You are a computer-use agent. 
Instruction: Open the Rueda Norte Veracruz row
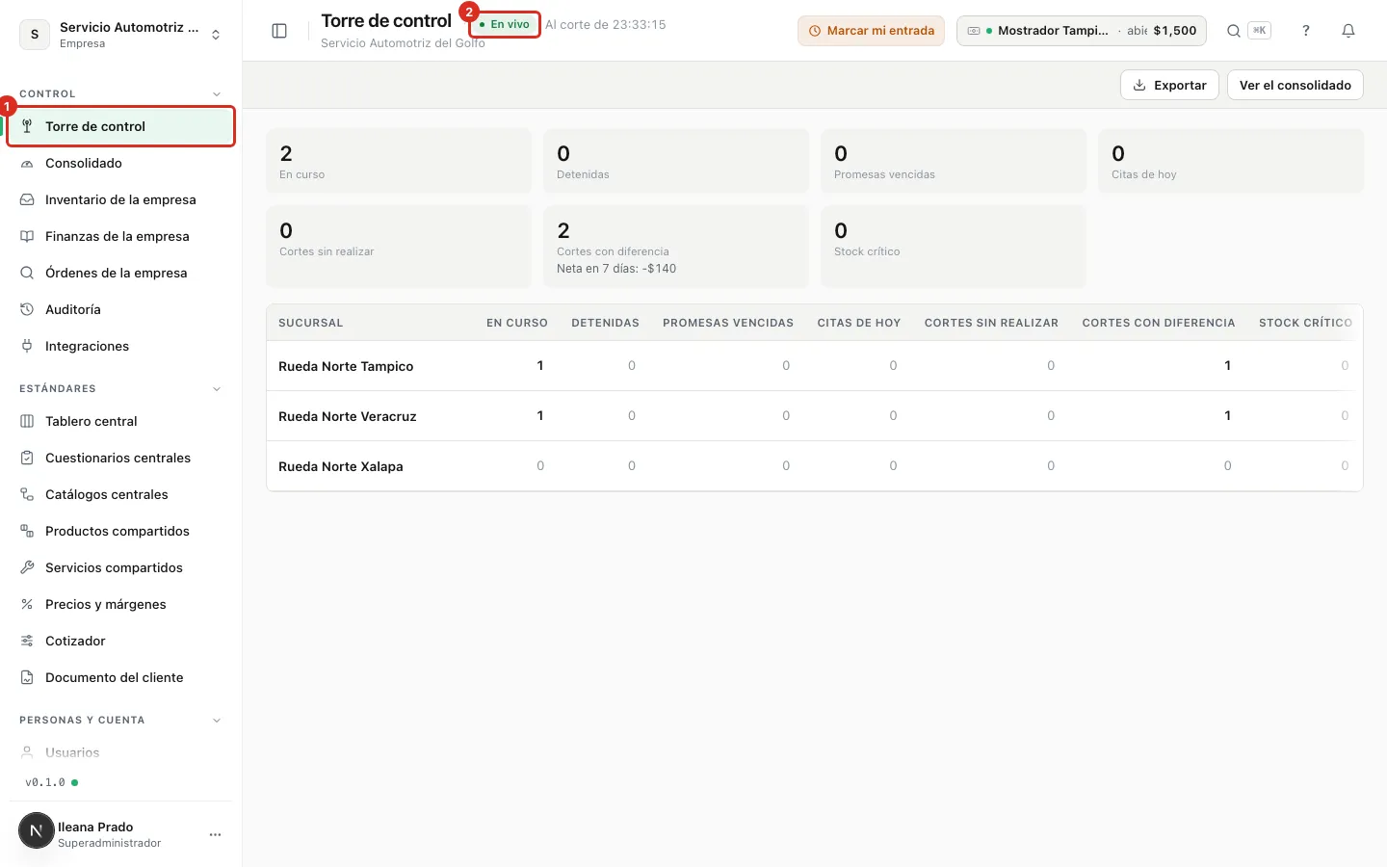click(814, 416)
